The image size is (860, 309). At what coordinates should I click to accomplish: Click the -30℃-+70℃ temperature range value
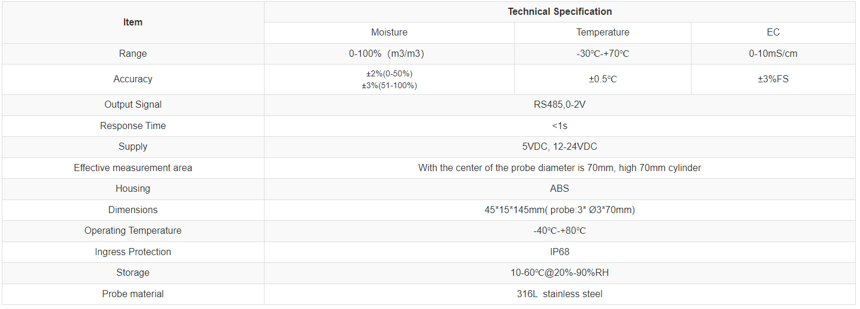click(x=603, y=54)
